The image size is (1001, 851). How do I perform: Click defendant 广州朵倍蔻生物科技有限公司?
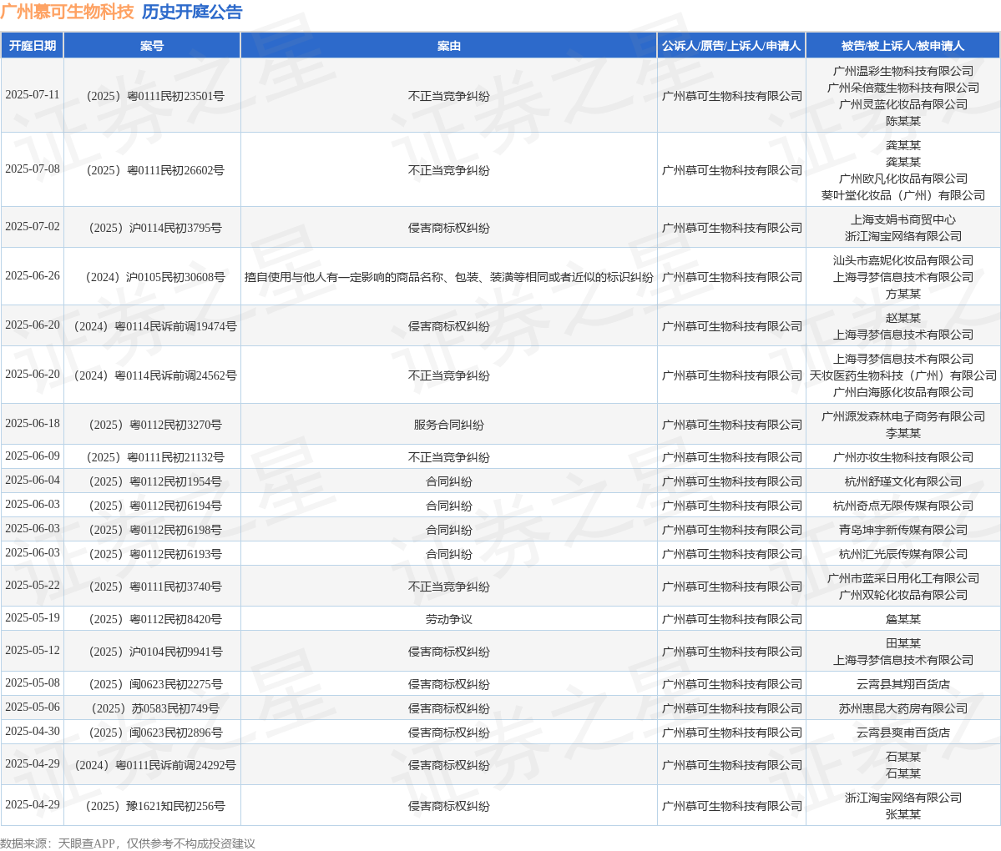coord(902,88)
